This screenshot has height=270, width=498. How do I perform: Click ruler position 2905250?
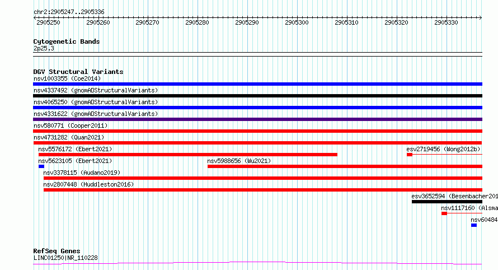click(x=48, y=22)
